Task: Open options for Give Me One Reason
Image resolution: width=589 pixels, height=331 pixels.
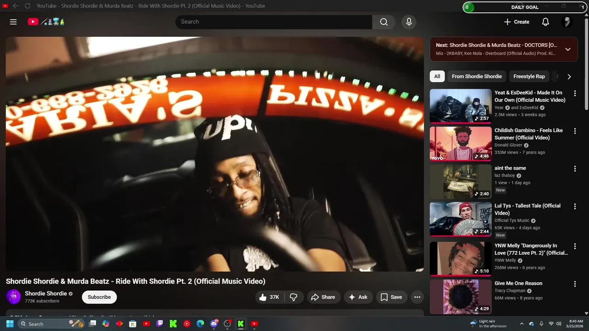Action: click(575, 284)
